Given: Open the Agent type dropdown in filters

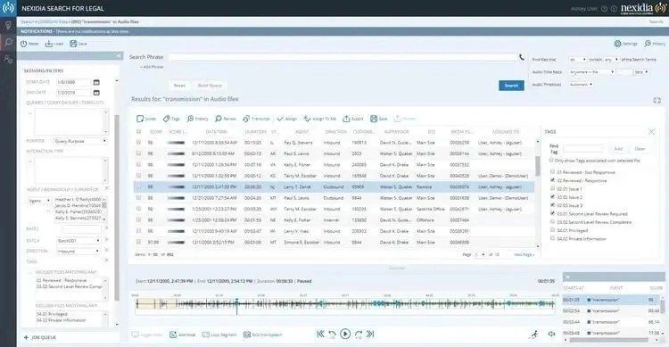Looking at the screenshot, I should [39, 201].
